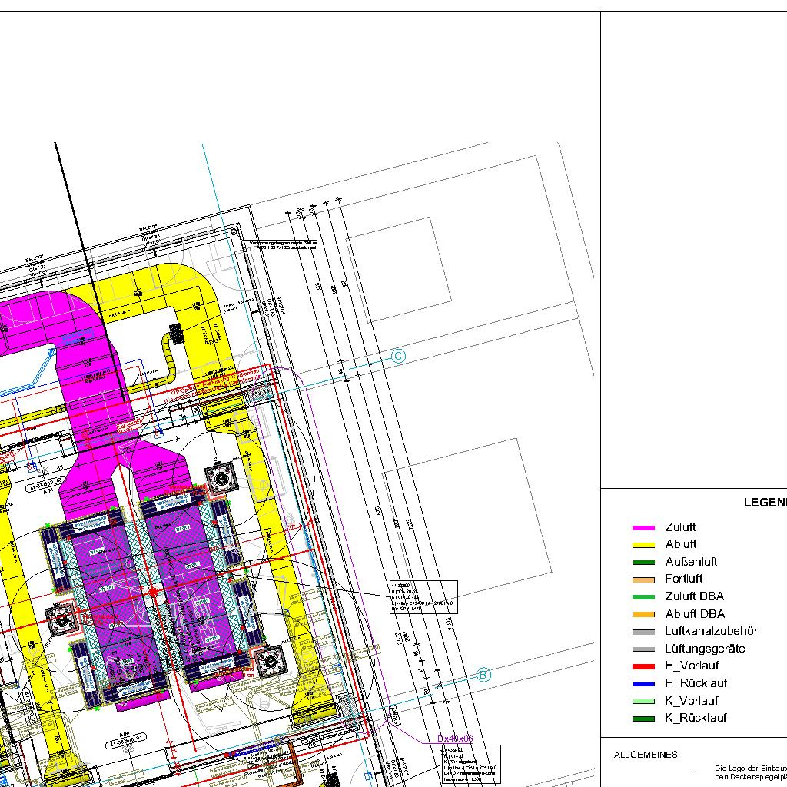Click the dark green Außenluft legend swatch
The width and height of the screenshot is (787, 787).
click(643, 563)
